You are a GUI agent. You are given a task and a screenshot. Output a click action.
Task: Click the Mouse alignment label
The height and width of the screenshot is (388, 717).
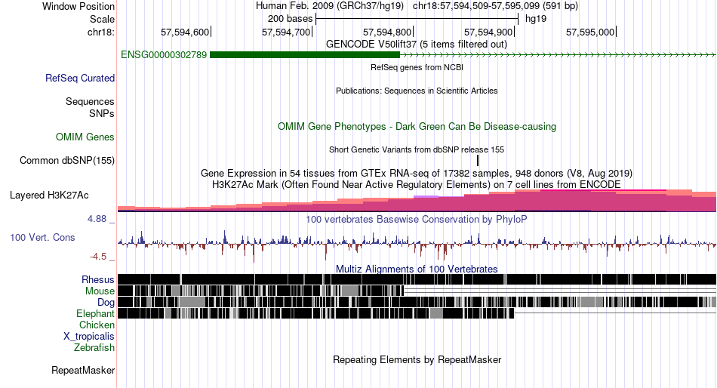[100, 291]
